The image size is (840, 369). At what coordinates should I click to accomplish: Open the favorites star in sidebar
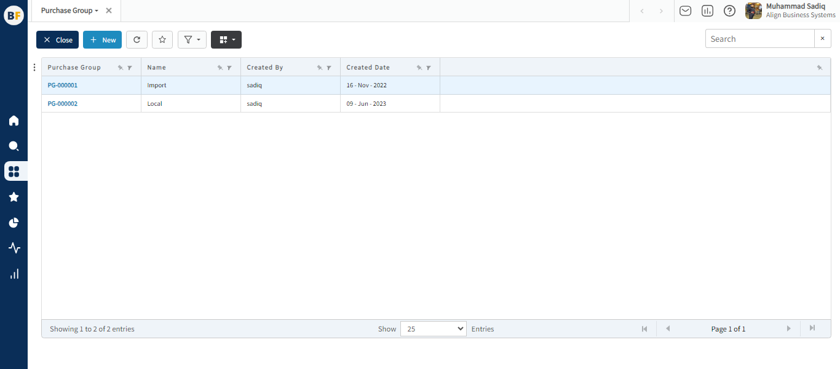tap(14, 197)
